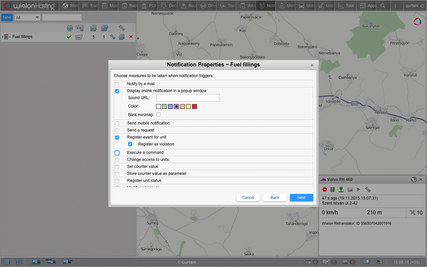Click the Fuel fillings action type icon

[79, 37]
